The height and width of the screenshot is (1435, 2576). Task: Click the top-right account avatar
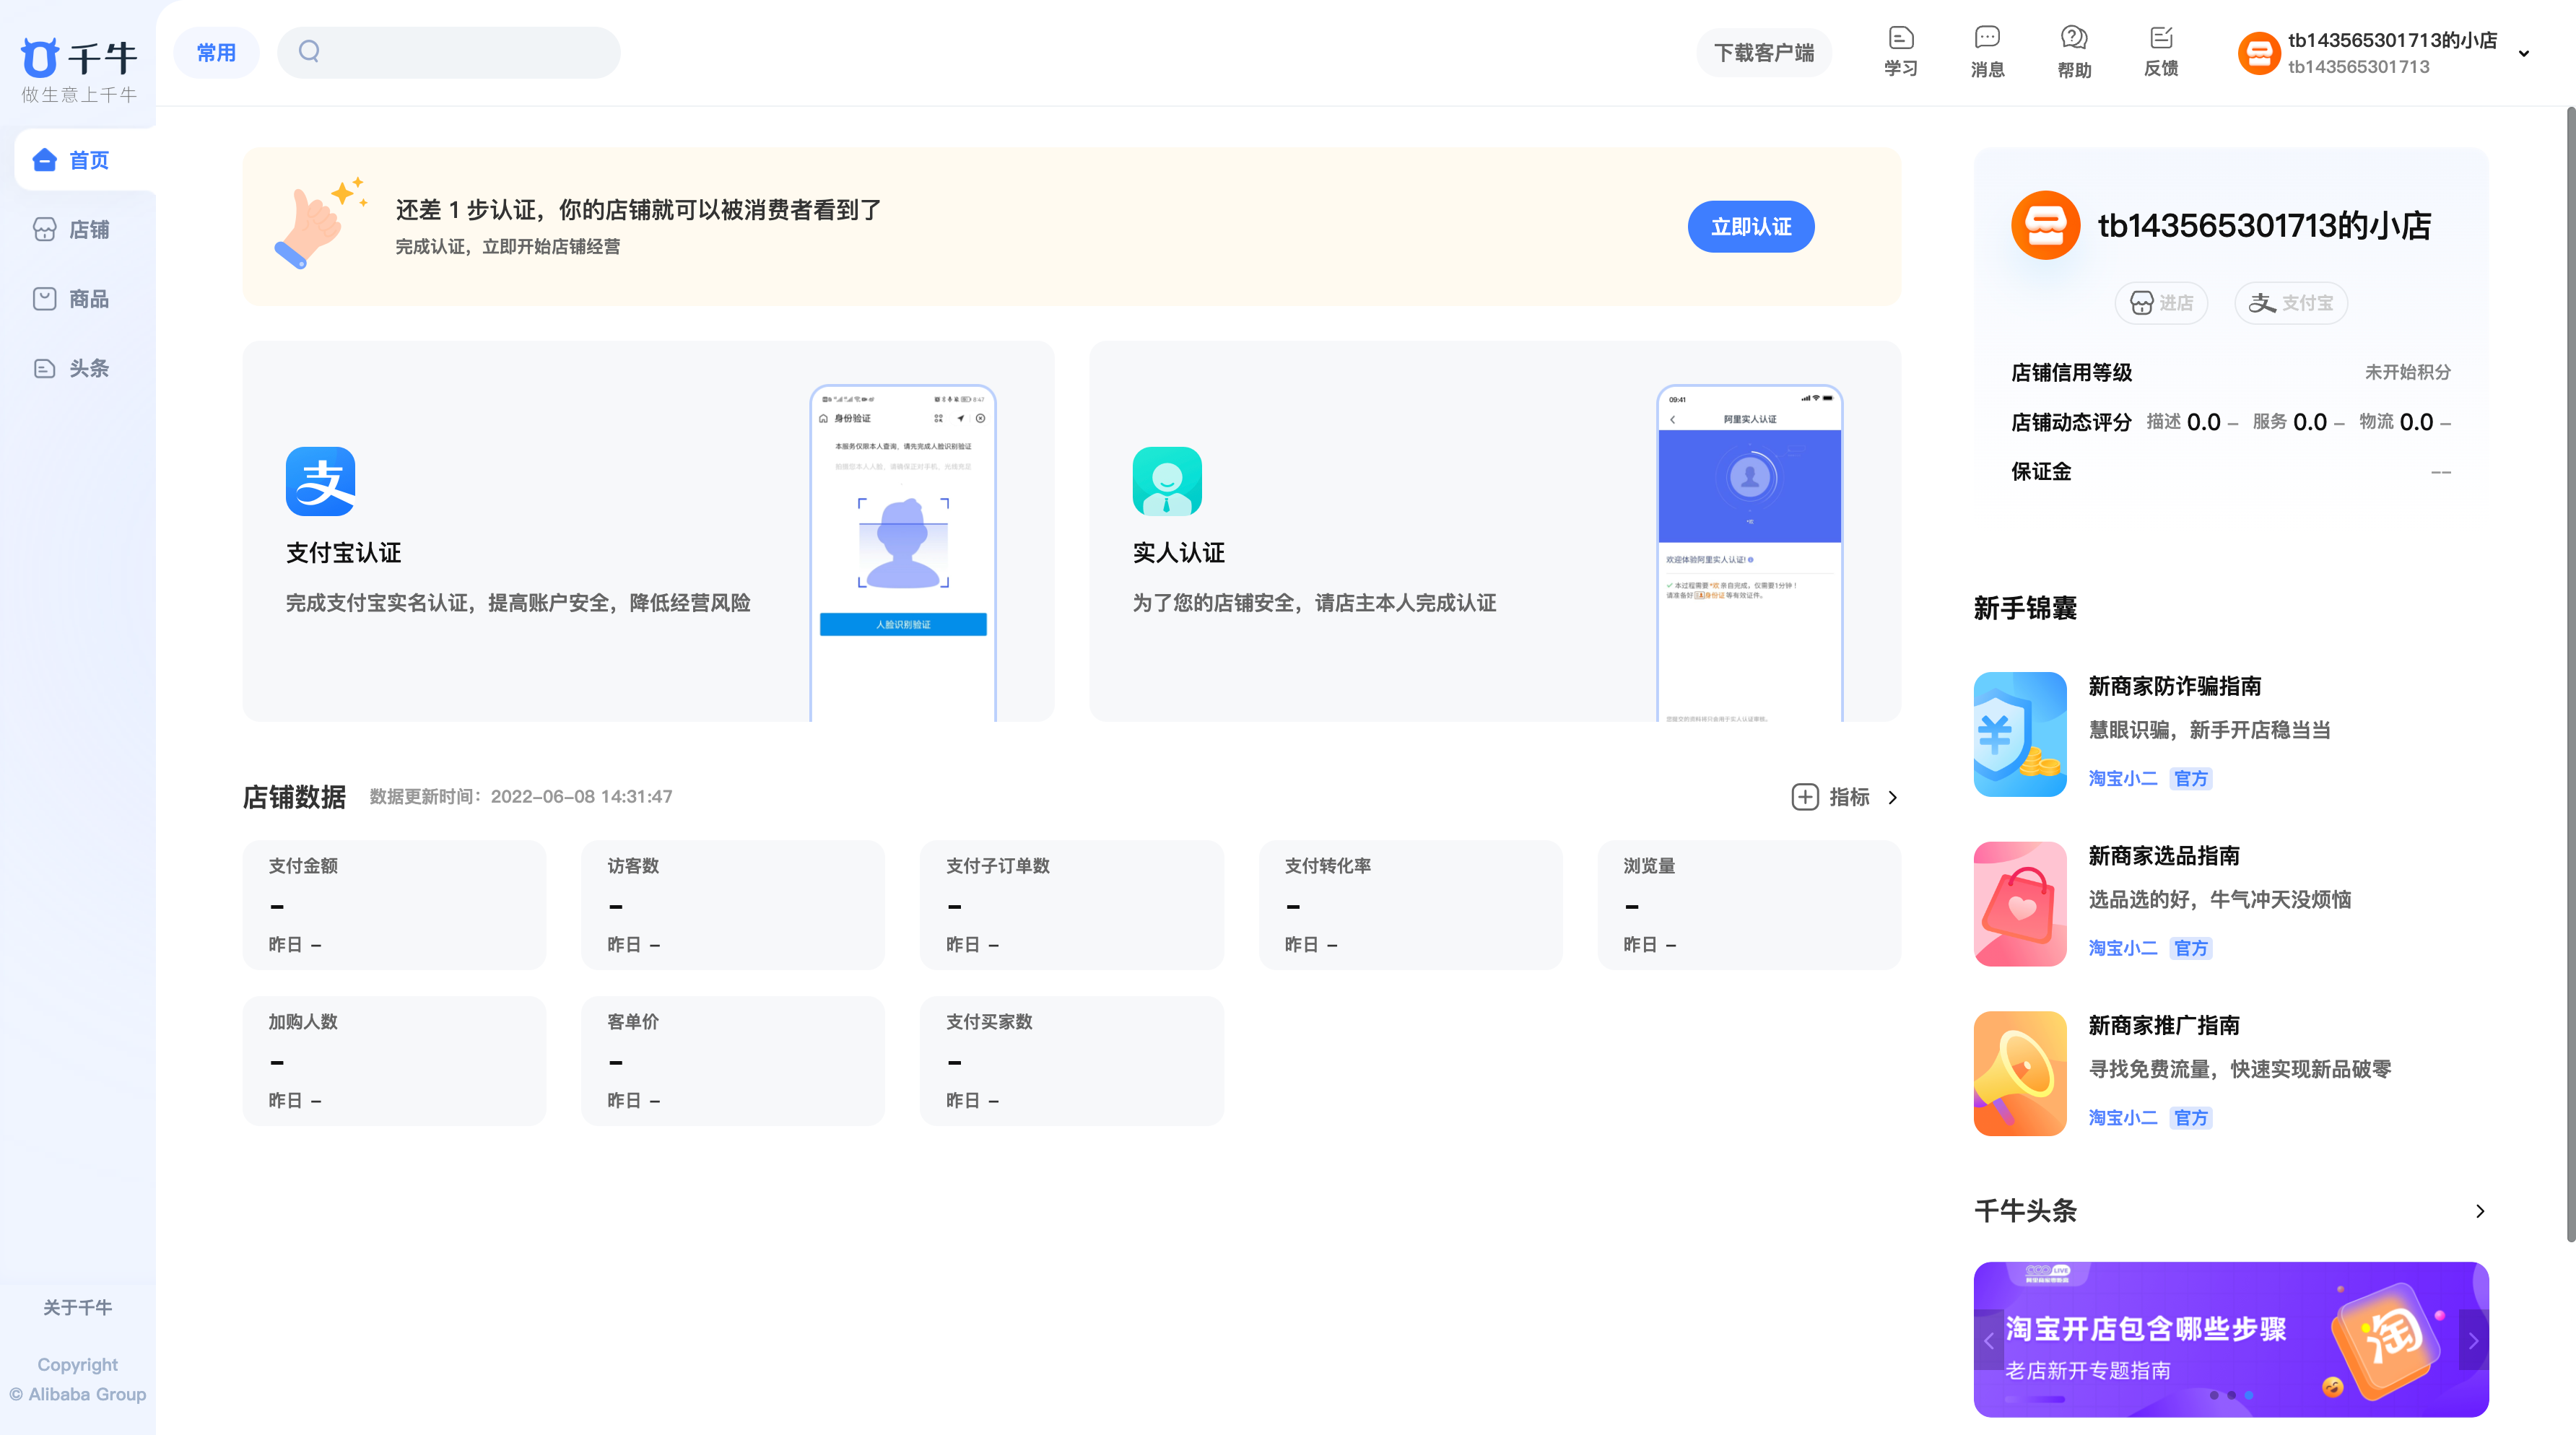(2259, 53)
